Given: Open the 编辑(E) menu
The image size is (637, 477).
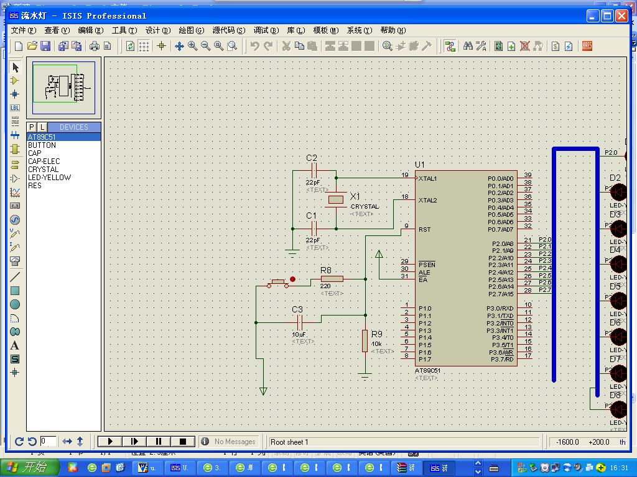Looking at the screenshot, I should 91,30.
